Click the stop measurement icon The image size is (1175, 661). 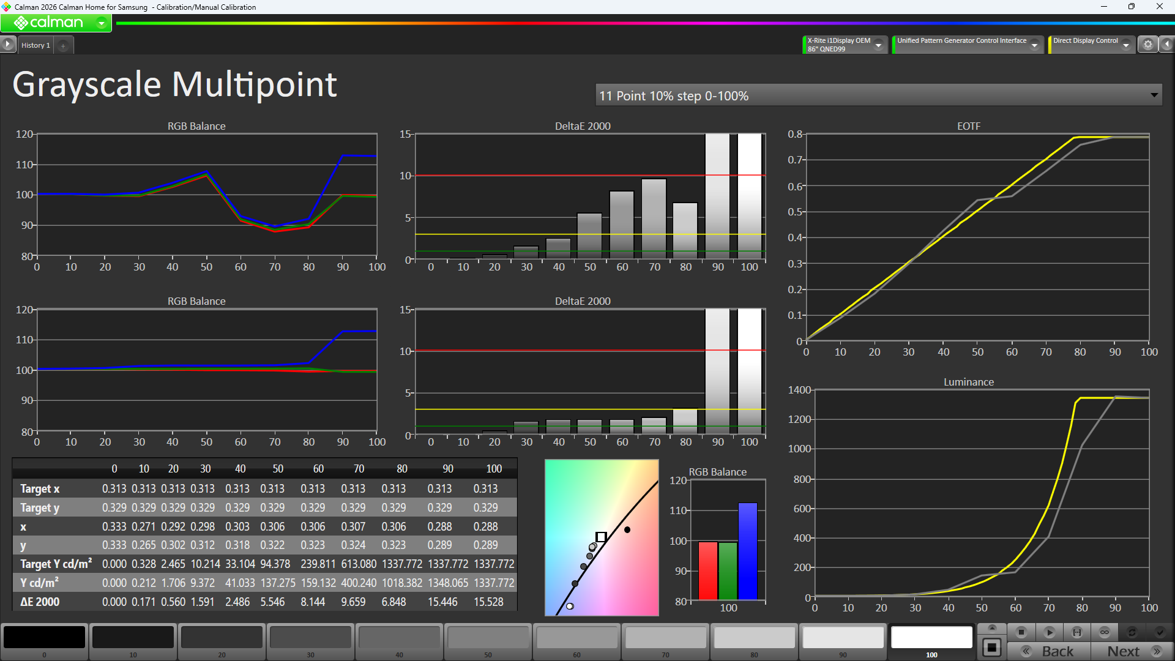tap(1021, 632)
